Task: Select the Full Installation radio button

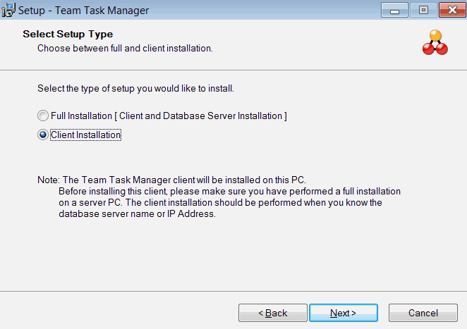Action: [x=44, y=116]
